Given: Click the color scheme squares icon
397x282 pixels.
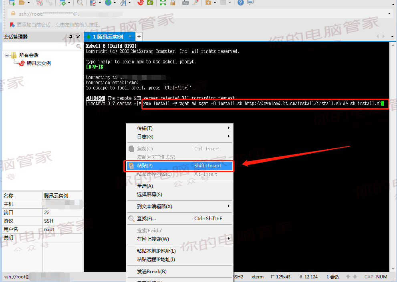Looking at the screenshot, I should 93,3.
